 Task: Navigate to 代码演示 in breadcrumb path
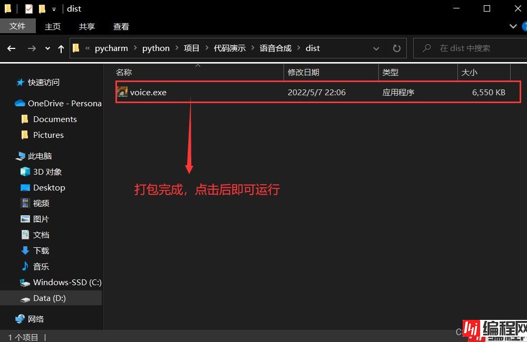pyautogui.click(x=229, y=48)
